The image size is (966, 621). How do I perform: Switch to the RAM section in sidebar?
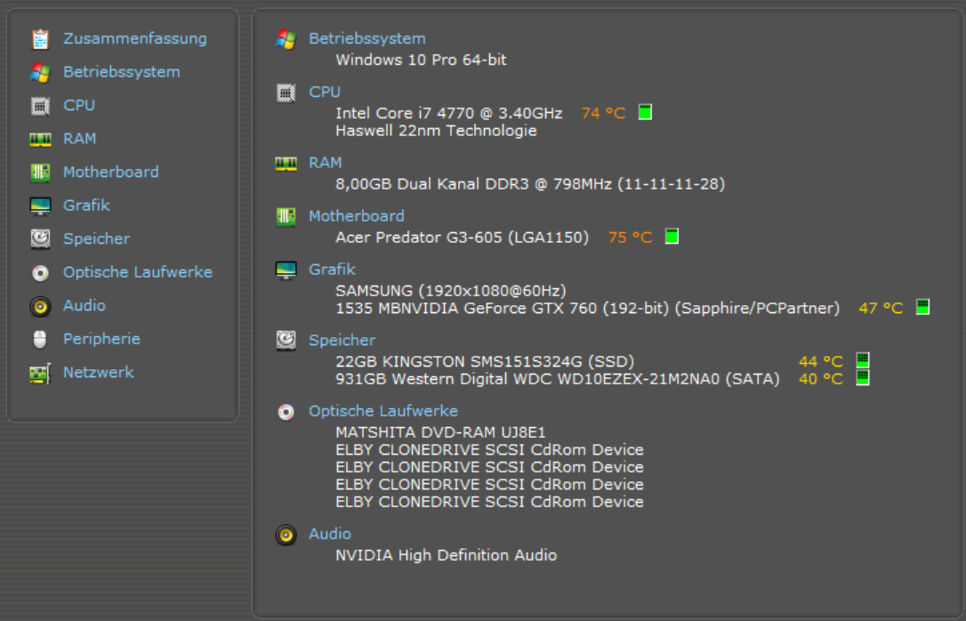point(79,139)
